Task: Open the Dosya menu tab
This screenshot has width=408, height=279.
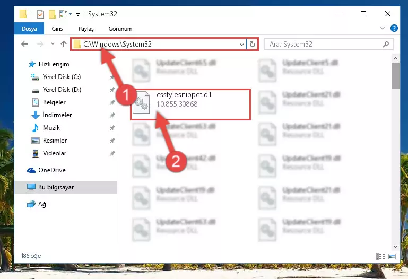Action: coord(29,29)
